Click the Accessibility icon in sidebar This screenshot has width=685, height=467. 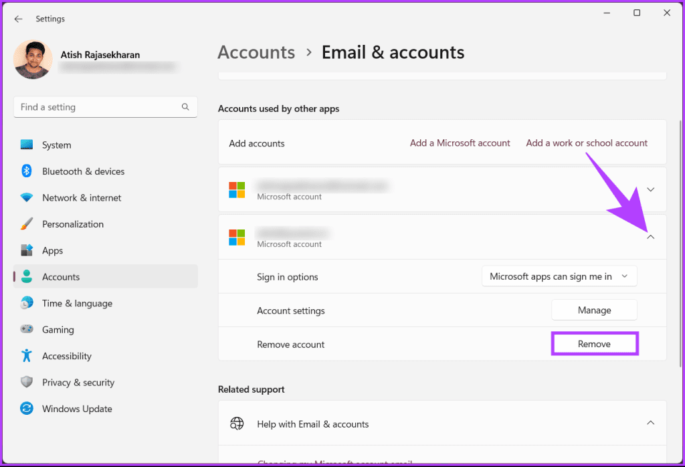click(x=27, y=356)
